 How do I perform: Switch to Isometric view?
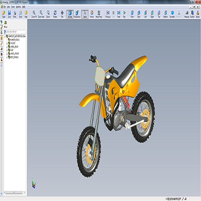(172, 14)
